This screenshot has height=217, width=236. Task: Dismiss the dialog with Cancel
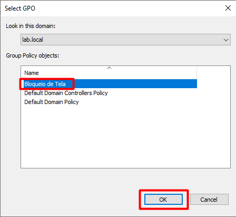click(209, 200)
